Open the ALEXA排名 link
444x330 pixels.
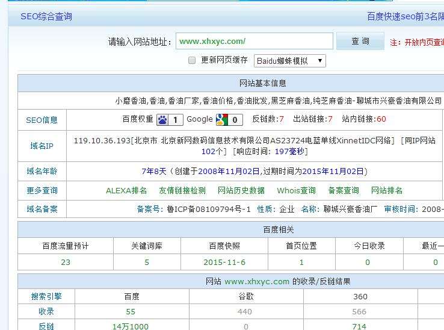[x=126, y=190]
